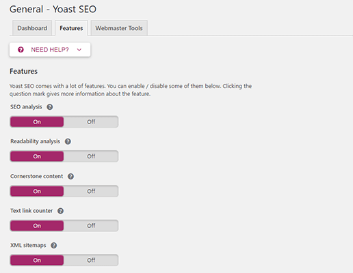Click the question mark next to SEO analysis
Viewport: 353px width, 273px height.
(50, 107)
